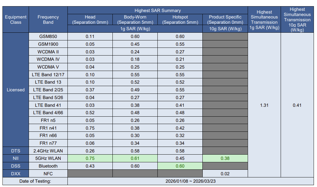Select the 5GHz WLAN band cell
Image resolution: width=317 pixels, height=187 pixels.
click(48, 158)
